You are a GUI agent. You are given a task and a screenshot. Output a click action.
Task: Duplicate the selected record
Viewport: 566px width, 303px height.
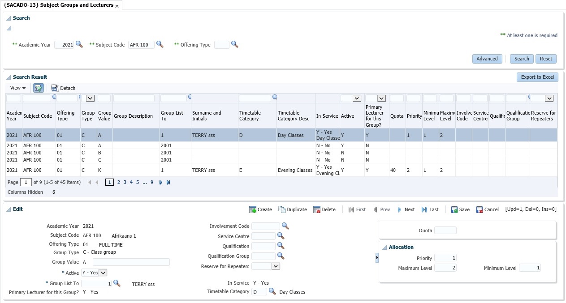pyautogui.click(x=293, y=209)
